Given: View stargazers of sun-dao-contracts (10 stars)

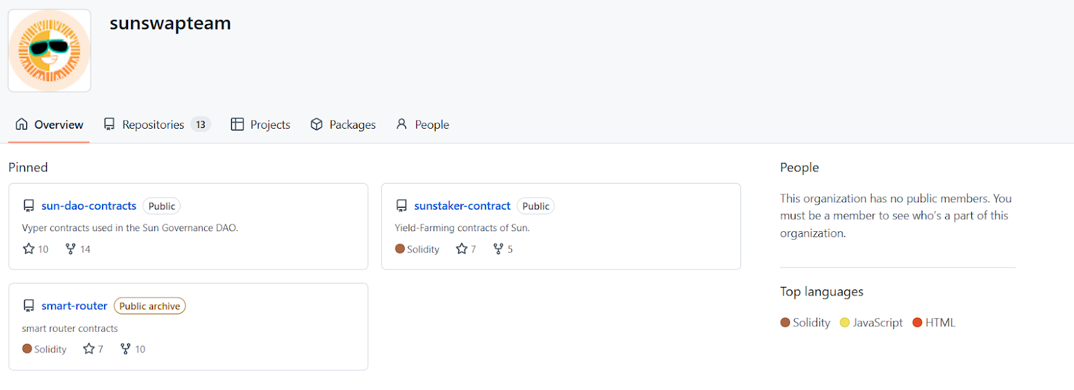Looking at the screenshot, I should click(36, 249).
